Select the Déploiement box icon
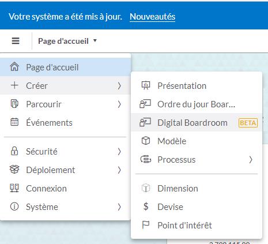Image resolution: width=268 pixels, height=244 pixels. 14,170
